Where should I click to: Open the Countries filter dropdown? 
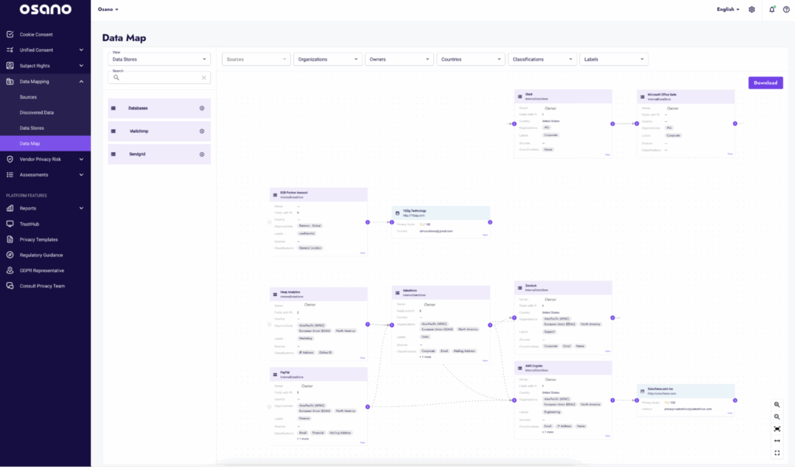(x=470, y=59)
